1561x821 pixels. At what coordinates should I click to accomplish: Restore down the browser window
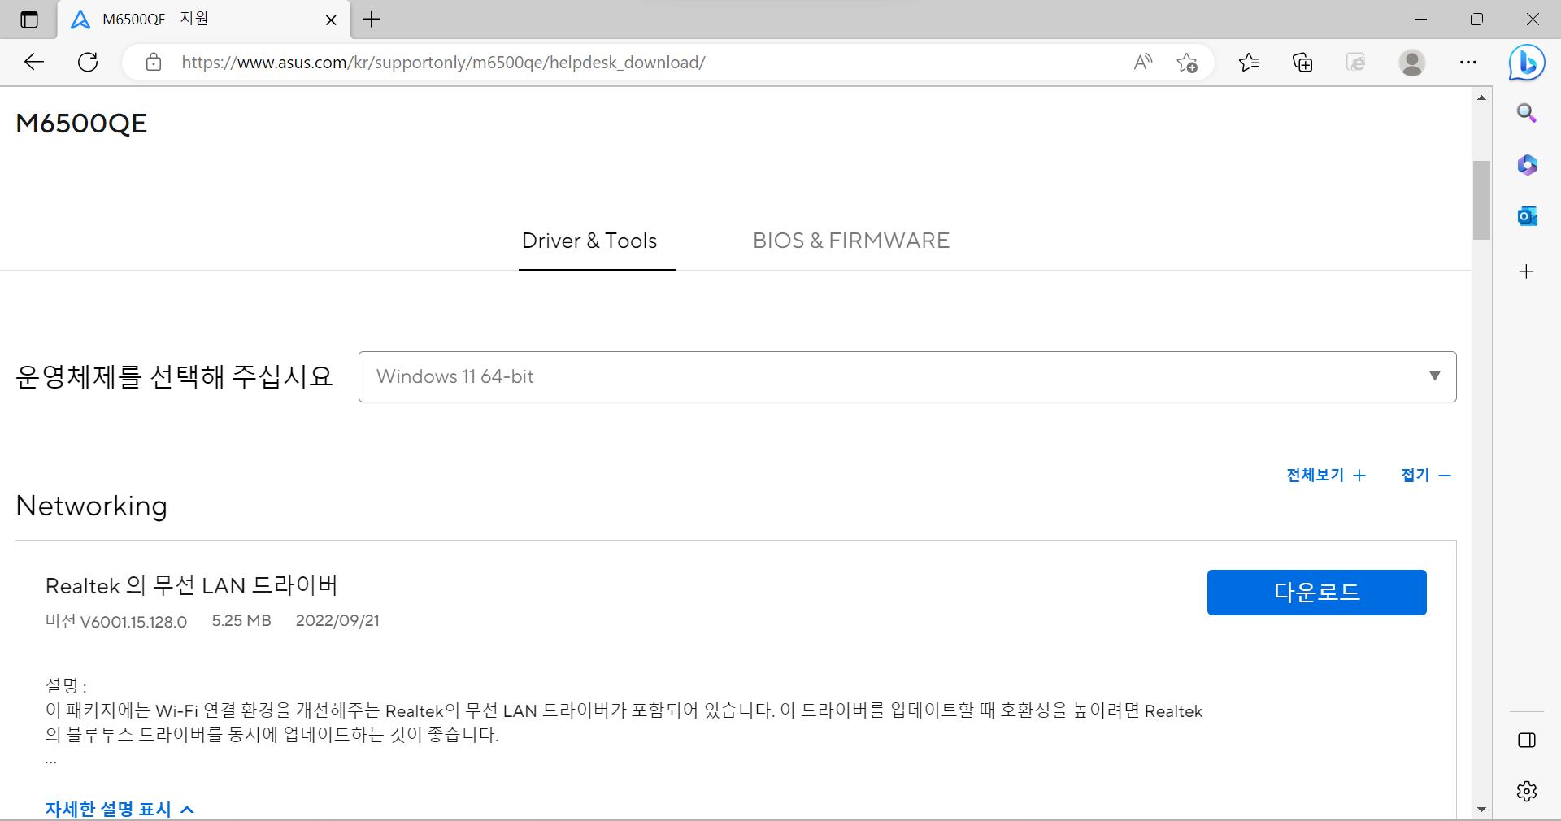[1476, 20]
